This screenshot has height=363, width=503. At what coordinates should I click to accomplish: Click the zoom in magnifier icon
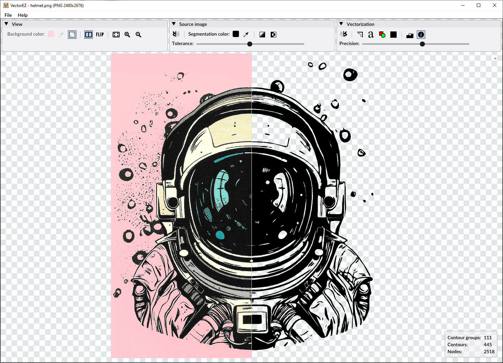[127, 35]
